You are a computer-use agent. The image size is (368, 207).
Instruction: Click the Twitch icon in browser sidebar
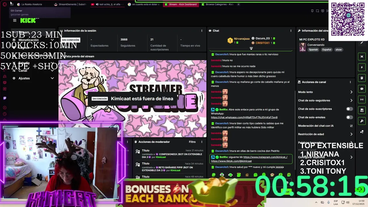tap(5, 98)
